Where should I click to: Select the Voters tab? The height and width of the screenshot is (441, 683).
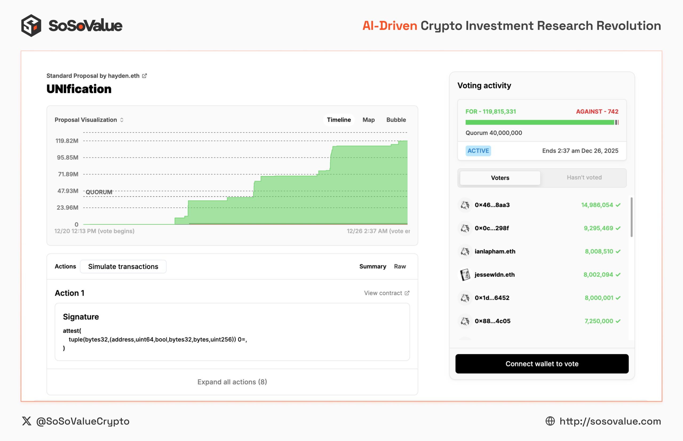500,178
